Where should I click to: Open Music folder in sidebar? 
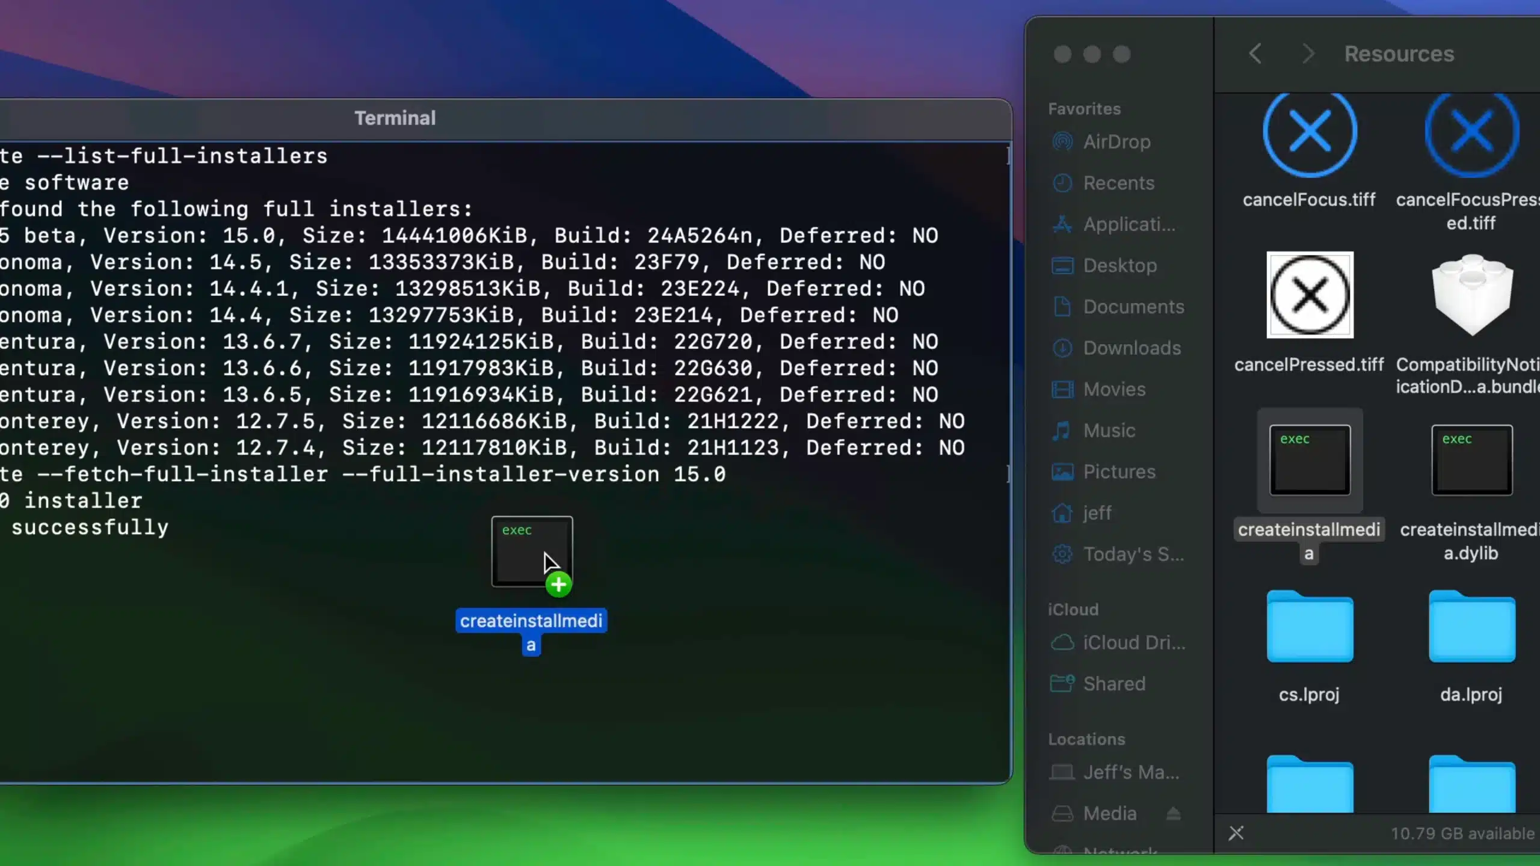[1109, 431]
